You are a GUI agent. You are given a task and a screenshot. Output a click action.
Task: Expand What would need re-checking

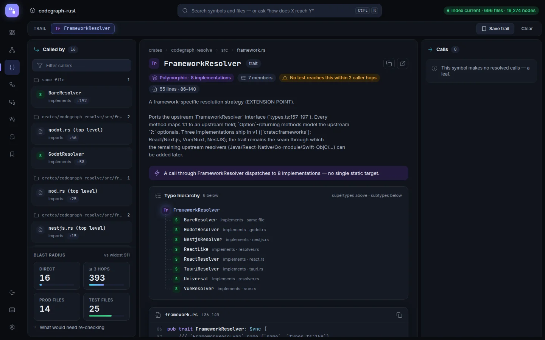click(69, 328)
